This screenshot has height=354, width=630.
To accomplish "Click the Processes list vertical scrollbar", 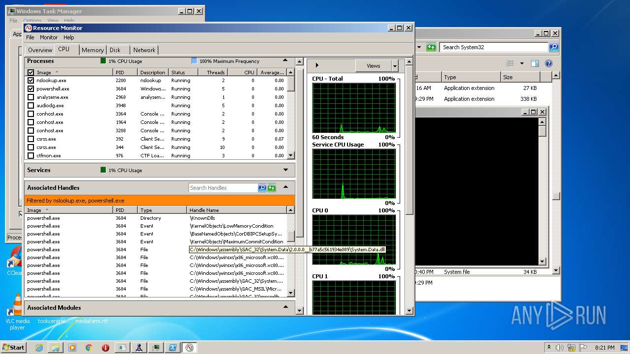I will point(291,114).
